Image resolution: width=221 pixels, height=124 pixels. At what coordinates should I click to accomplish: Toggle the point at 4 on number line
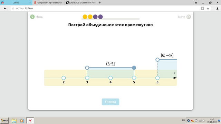click(110, 78)
